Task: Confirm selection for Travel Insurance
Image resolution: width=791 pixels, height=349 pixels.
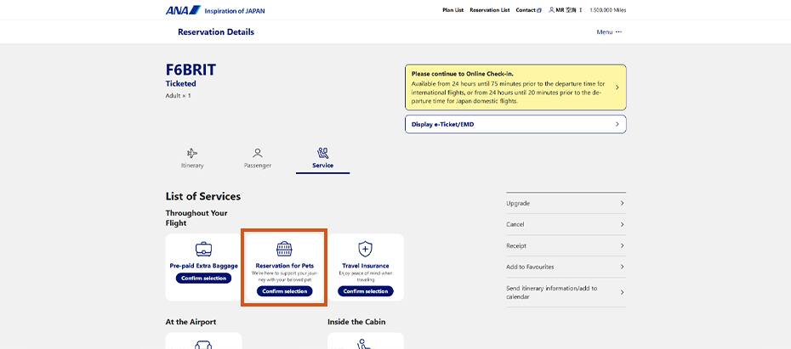Action: click(365, 291)
